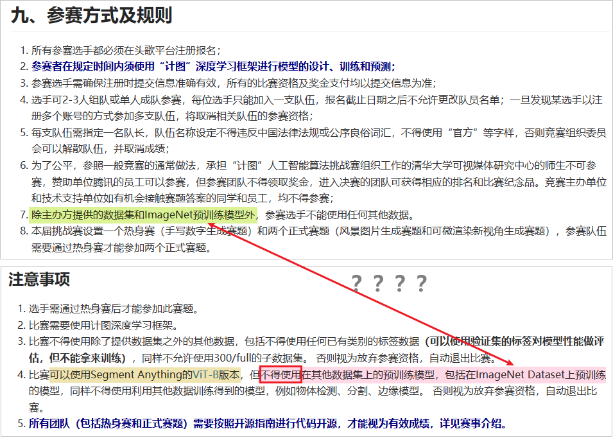Select the bold blue rule about "计图" framework
613x438 pixels.
tap(213, 67)
